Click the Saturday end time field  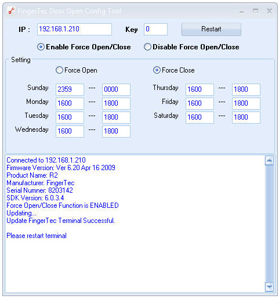pyautogui.click(x=246, y=117)
